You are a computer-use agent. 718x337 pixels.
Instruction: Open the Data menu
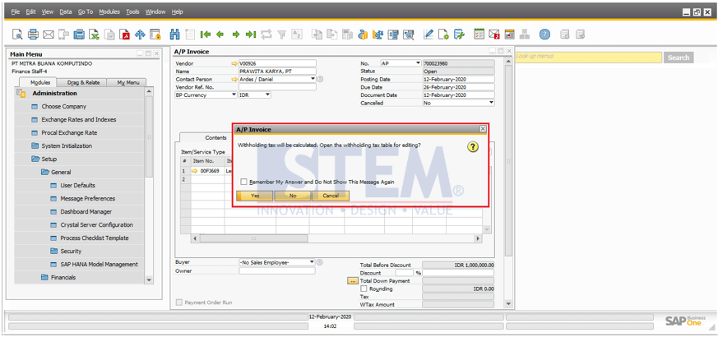(x=66, y=12)
